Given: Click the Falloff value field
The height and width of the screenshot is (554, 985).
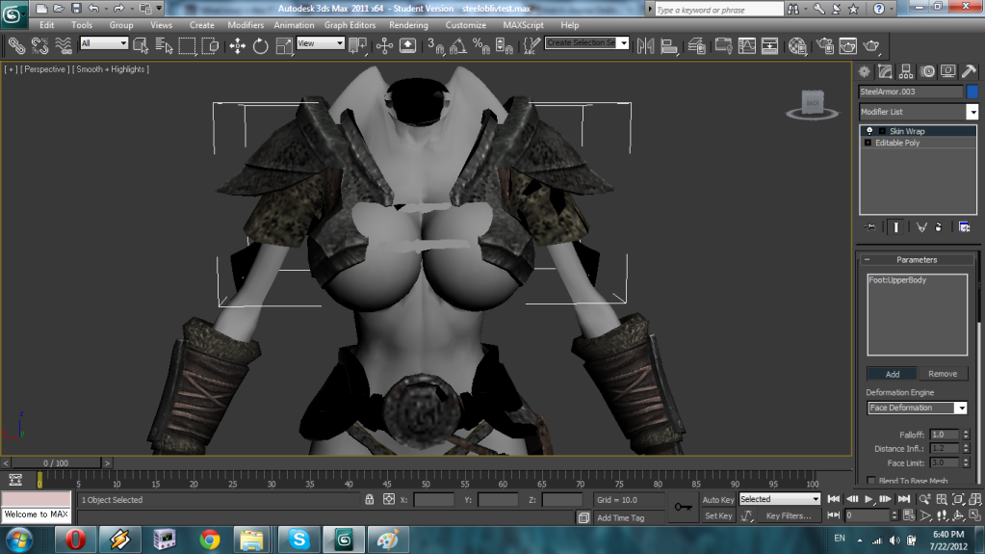Looking at the screenshot, I should (945, 435).
